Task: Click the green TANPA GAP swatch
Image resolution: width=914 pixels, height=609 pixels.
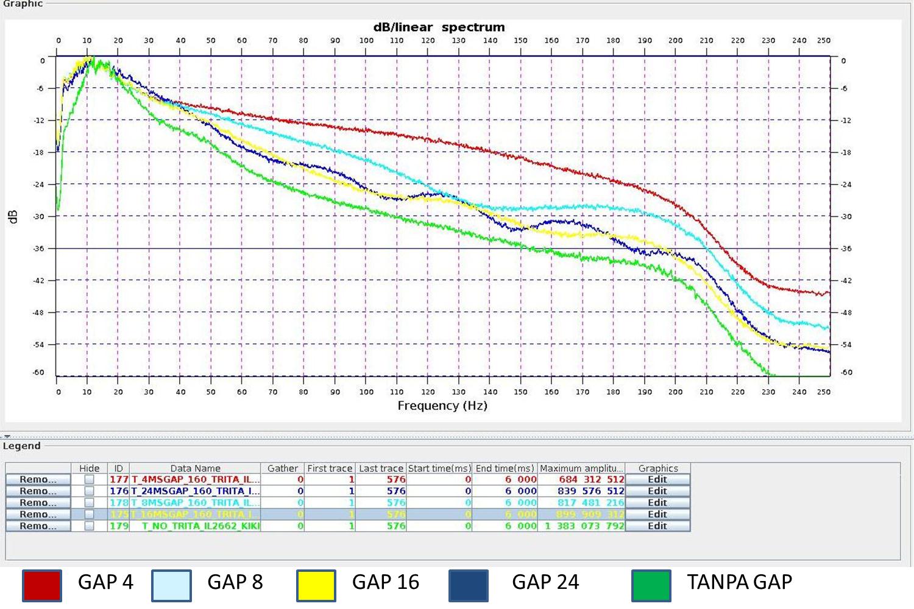Action: pyautogui.click(x=651, y=583)
